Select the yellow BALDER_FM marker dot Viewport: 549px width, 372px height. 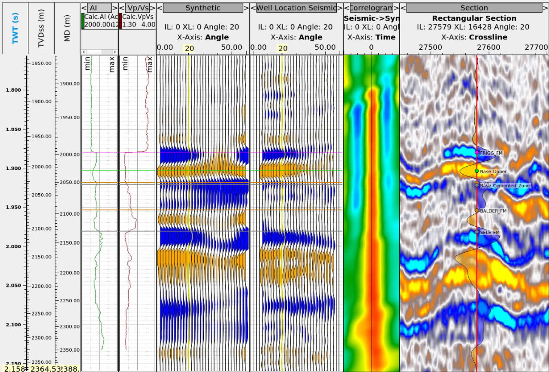[477, 210]
